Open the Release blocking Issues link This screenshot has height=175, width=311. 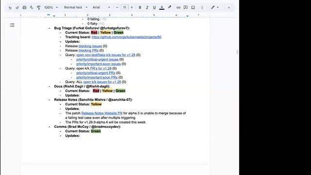coord(90,46)
